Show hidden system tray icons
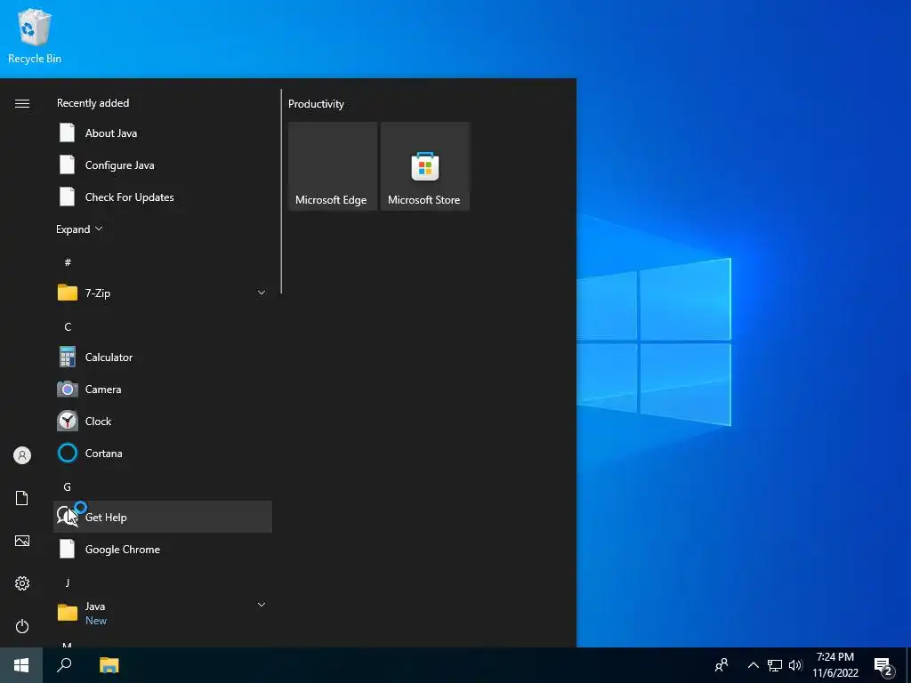911x683 pixels. (753, 665)
